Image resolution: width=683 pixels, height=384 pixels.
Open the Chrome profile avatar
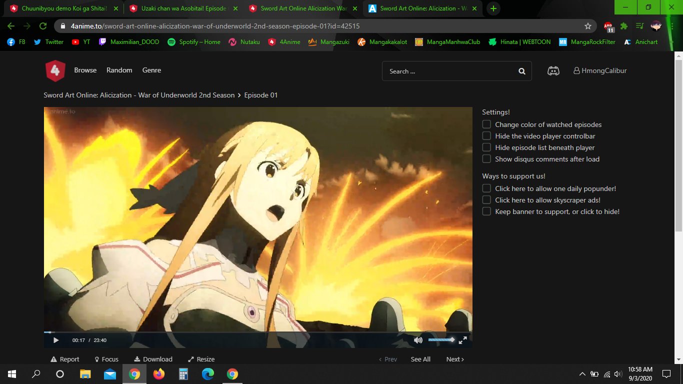[x=655, y=26]
